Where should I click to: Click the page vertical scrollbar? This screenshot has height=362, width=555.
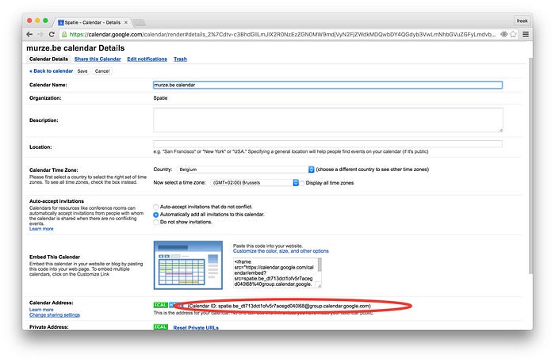[x=530, y=166]
